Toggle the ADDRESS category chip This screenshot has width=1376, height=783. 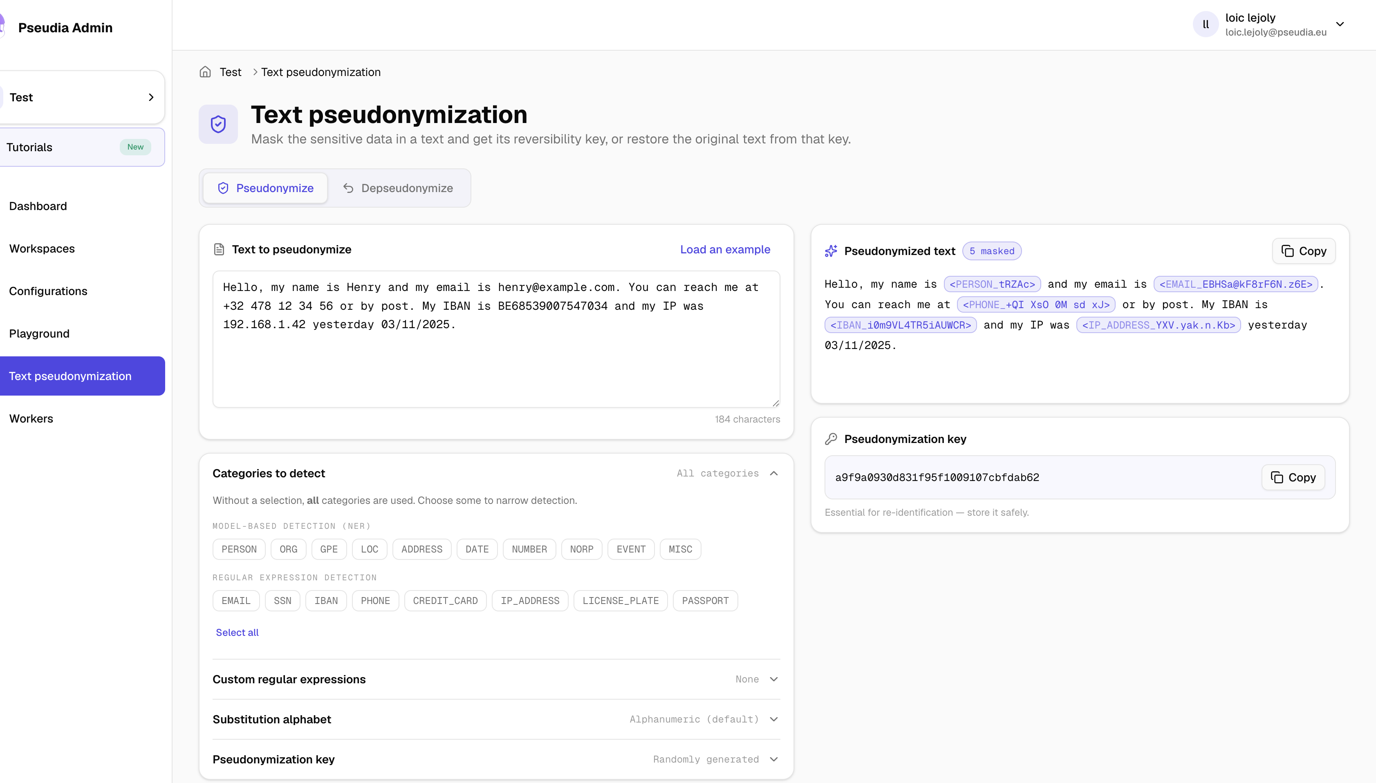pos(422,549)
